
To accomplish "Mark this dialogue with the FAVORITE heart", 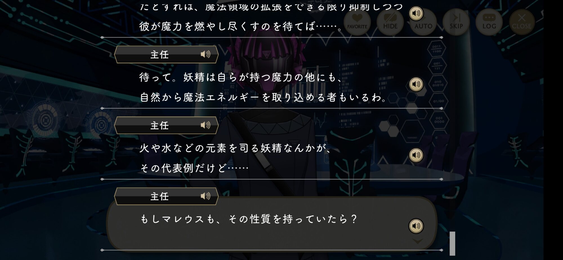I will (x=357, y=22).
